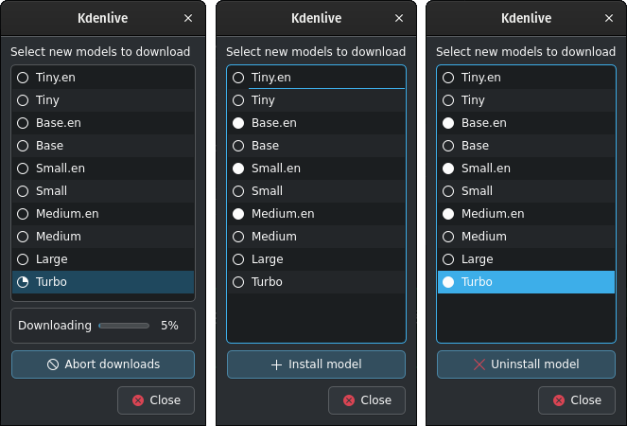Close middle Kdenlive dialog with title X
Image resolution: width=627 pixels, height=426 pixels.
(x=399, y=18)
